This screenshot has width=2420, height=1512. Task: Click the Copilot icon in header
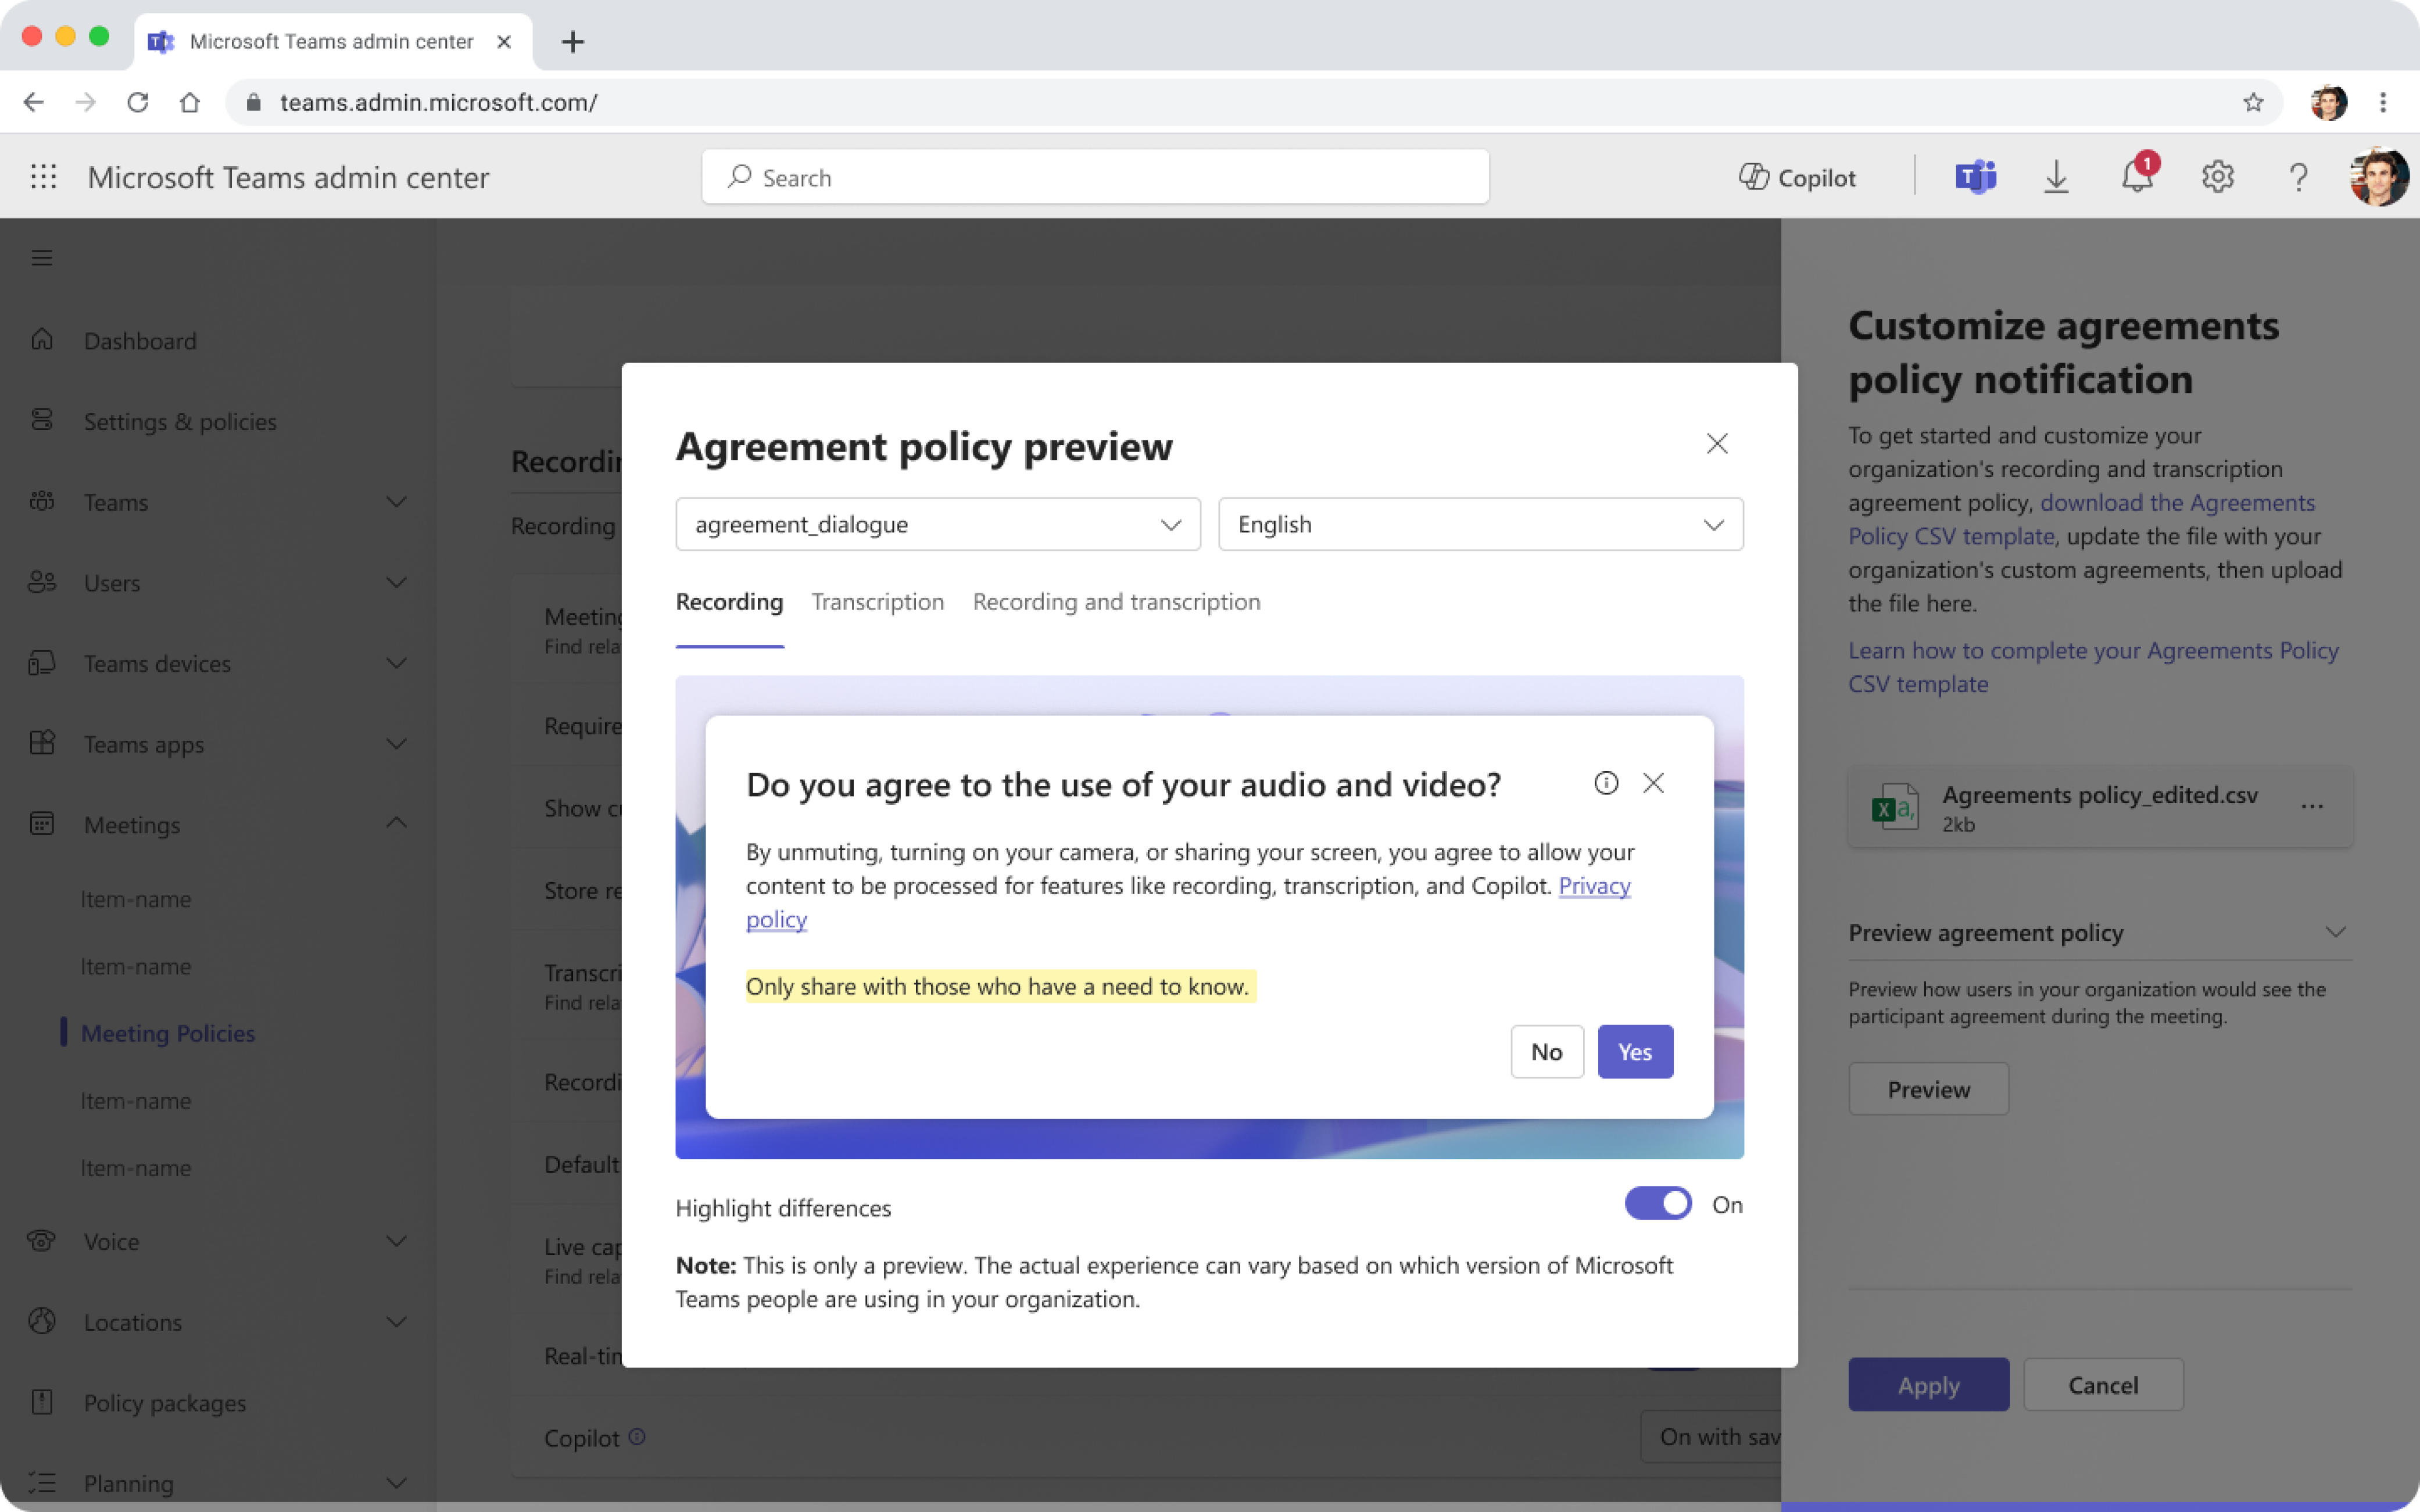click(x=1753, y=177)
